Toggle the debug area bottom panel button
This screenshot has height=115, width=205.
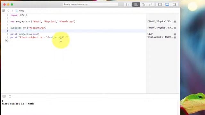click(x=167, y=4)
